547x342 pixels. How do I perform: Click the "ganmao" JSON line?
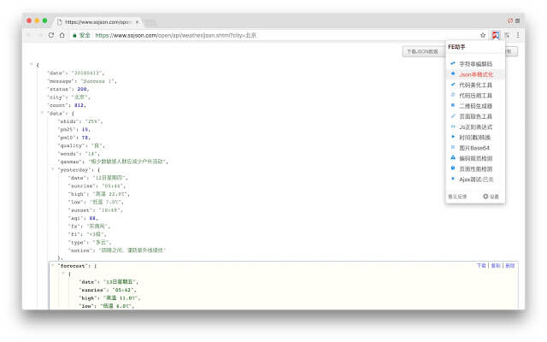[x=113, y=162]
